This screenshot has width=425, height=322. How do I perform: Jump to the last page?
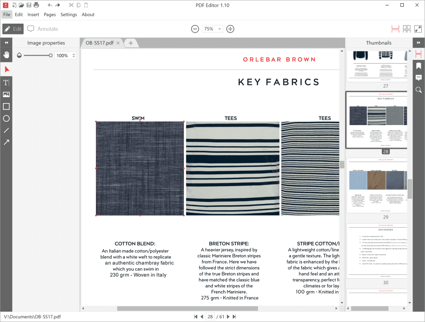(234, 317)
